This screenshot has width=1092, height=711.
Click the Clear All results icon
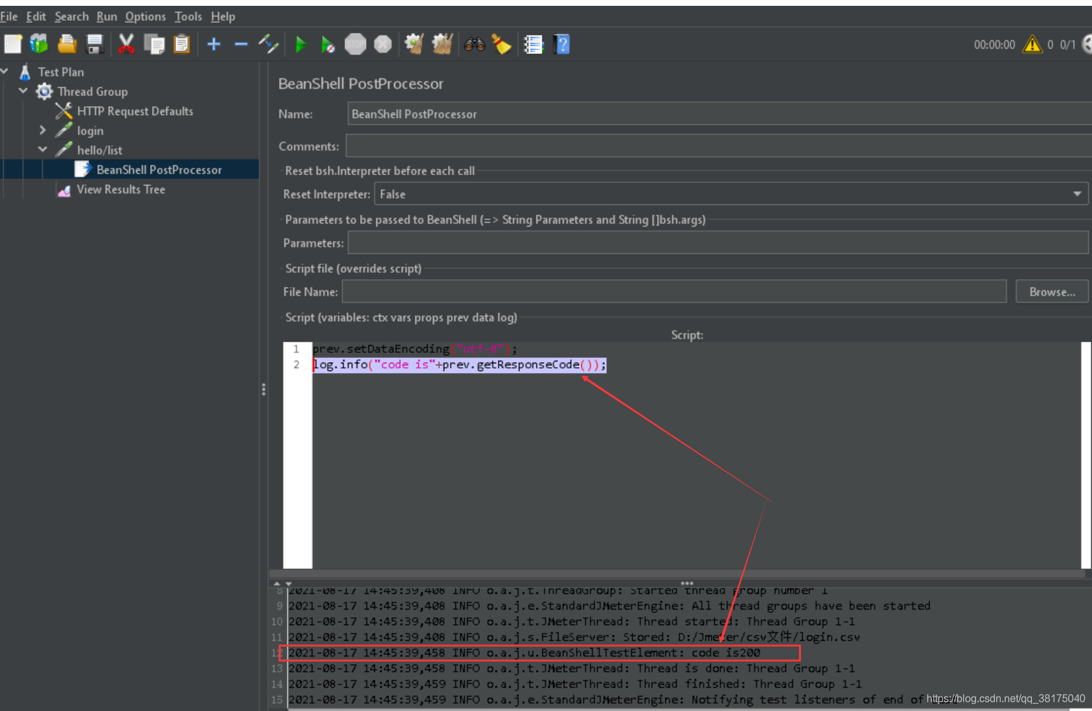point(442,44)
